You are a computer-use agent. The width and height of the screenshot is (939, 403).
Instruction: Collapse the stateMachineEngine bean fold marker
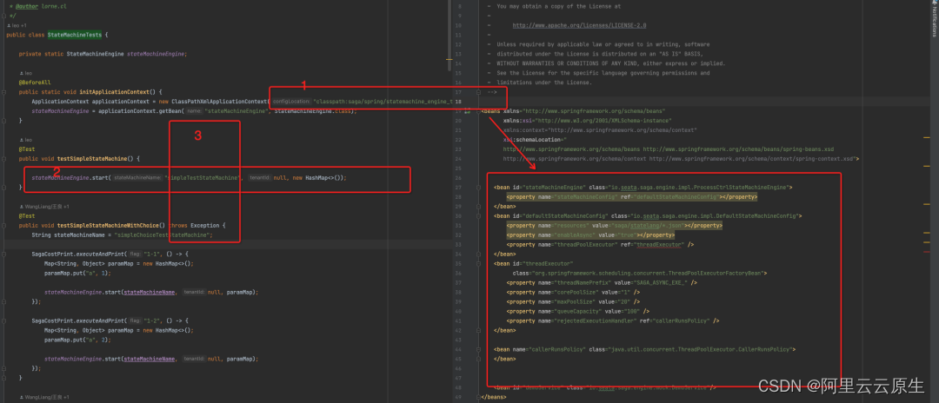coord(478,187)
